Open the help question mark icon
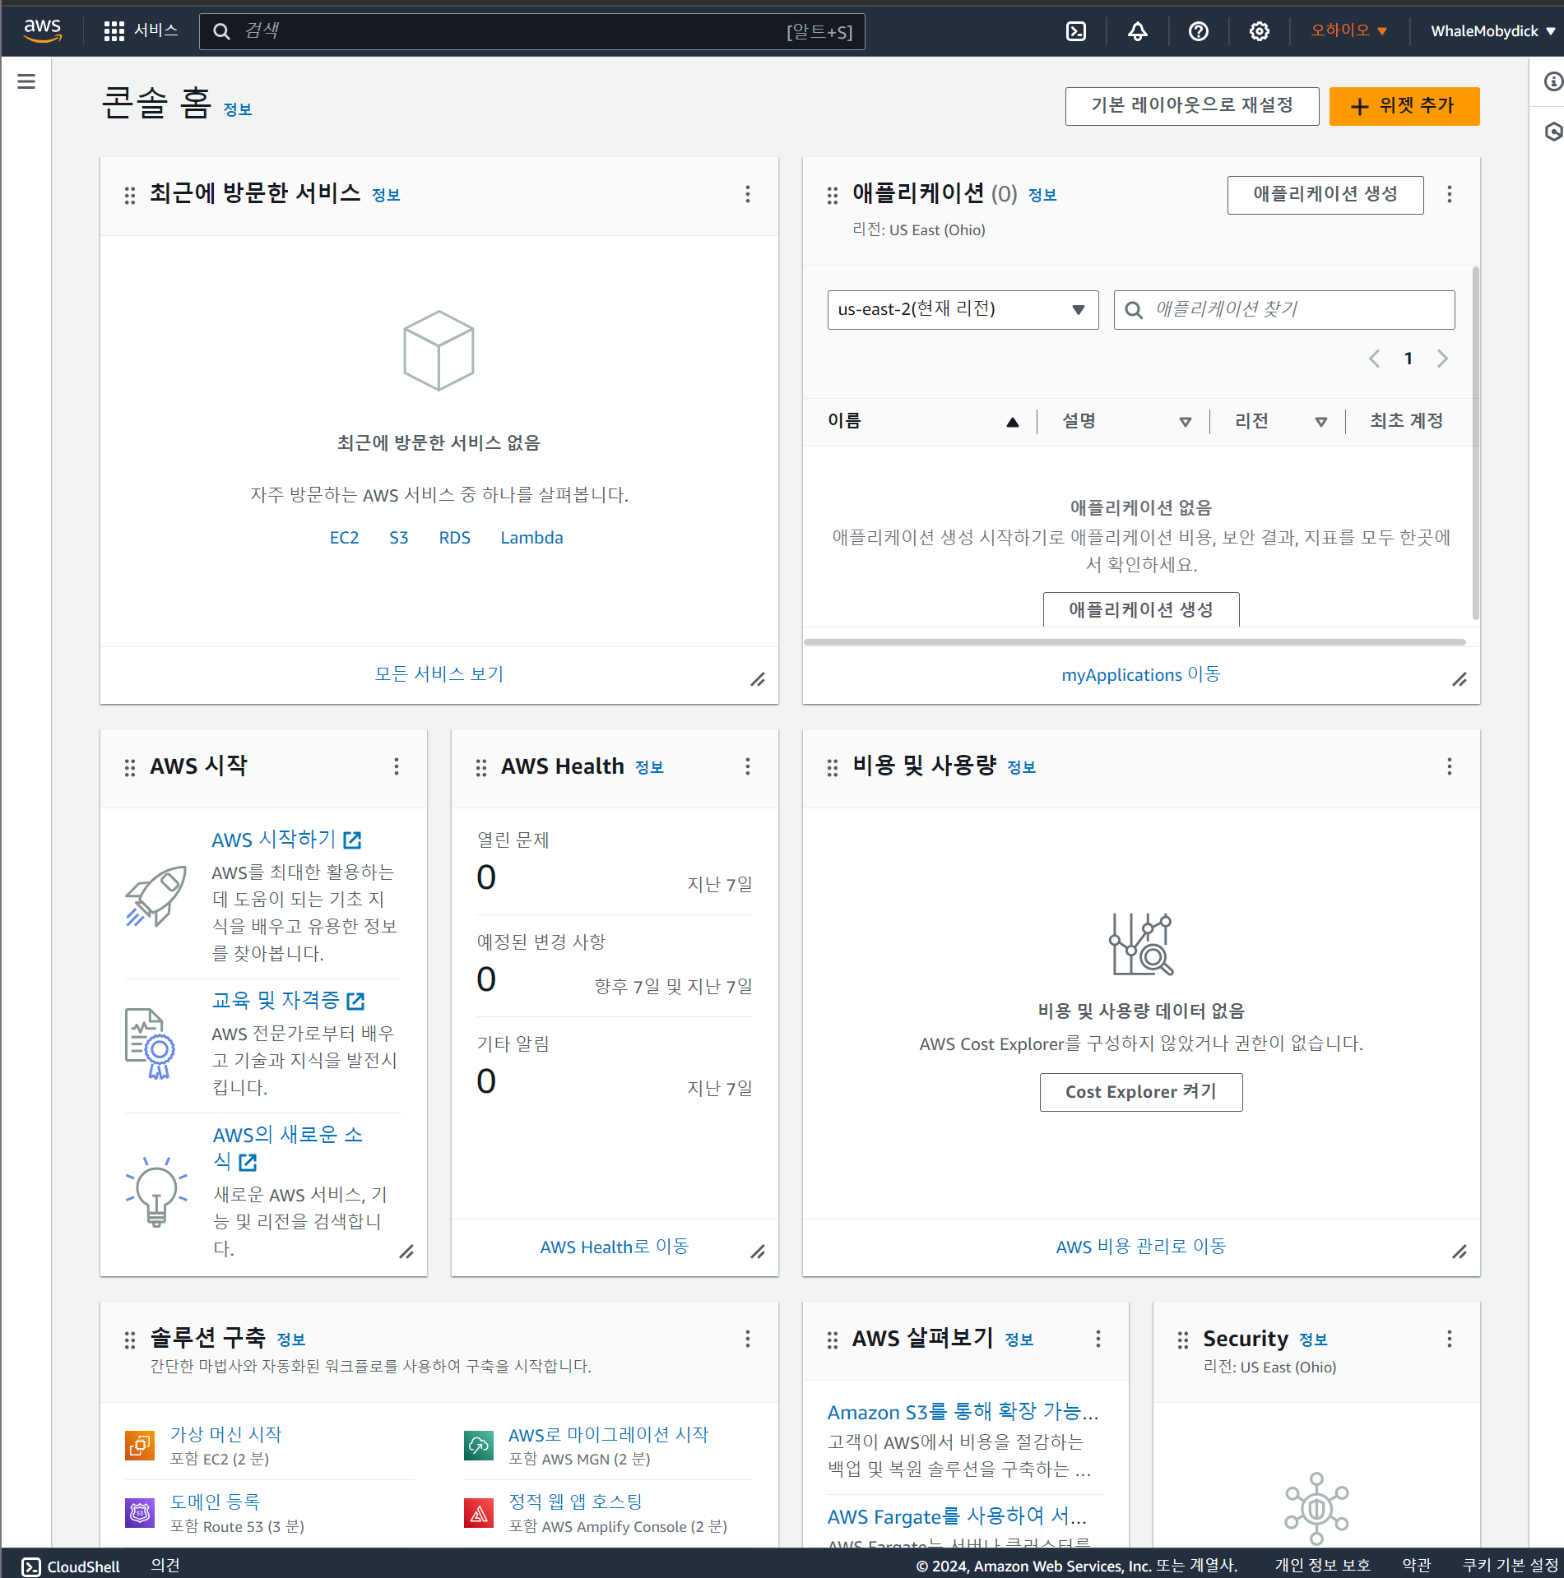The image size is (1564, 1578). pyautogui.click(x=1198, y=31)
